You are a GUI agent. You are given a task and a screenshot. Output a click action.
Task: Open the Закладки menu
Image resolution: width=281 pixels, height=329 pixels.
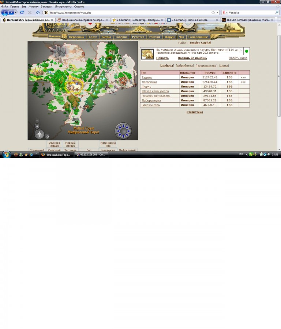click(x=46, y=7)
